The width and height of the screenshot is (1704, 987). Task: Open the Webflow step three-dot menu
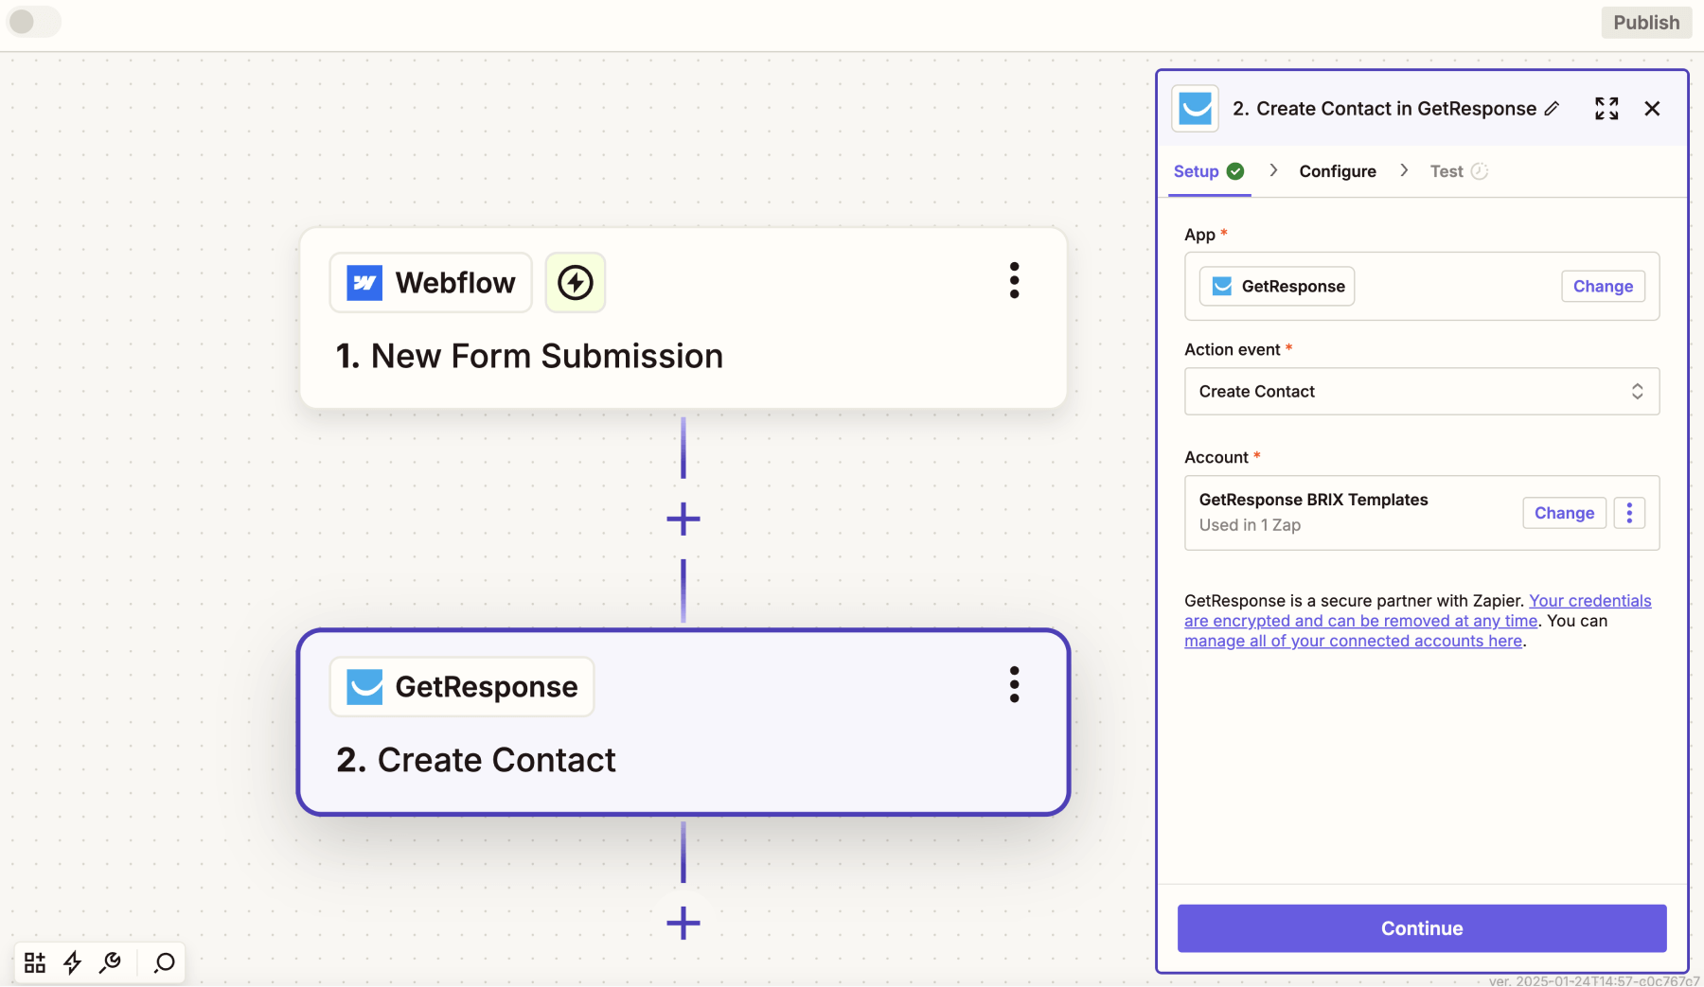point(1014,281)
